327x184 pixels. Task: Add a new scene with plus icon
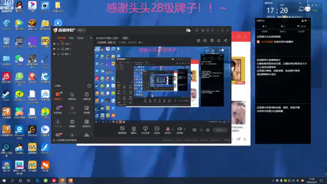(x=91, y=38)
